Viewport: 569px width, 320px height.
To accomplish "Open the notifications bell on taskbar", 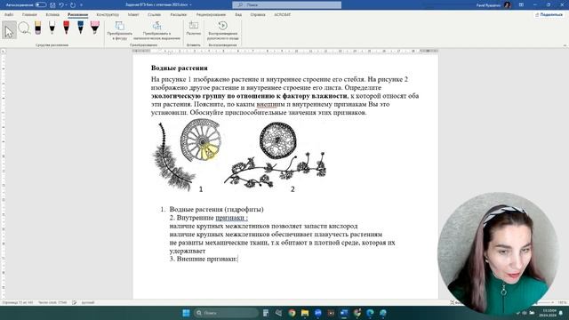I will pos(561,313).
